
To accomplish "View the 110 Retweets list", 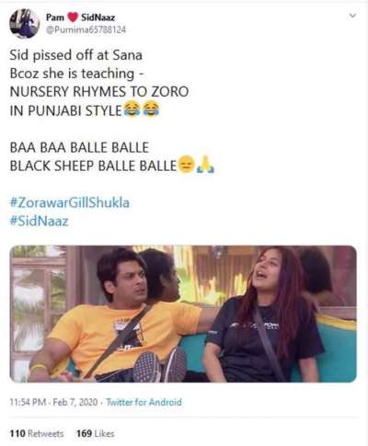I will coord(37,433).
